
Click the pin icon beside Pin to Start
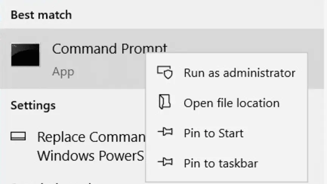[165, 133]
